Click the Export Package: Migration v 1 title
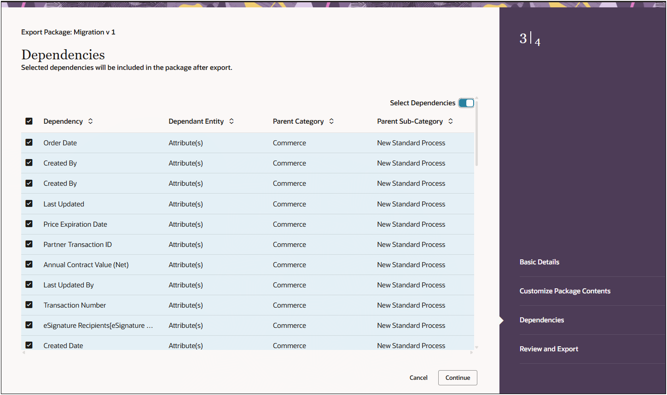This screenshot has width=667, height=395. click(68, 32)
